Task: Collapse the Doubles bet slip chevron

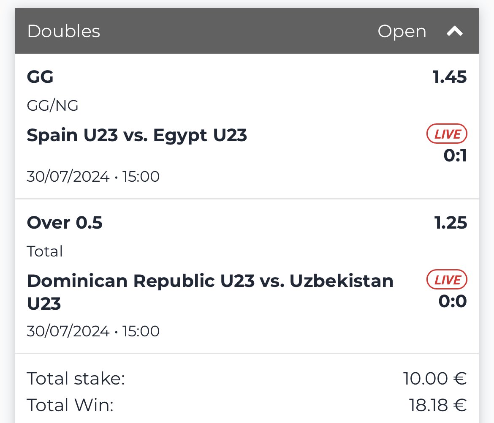Action: pos(455,31)
